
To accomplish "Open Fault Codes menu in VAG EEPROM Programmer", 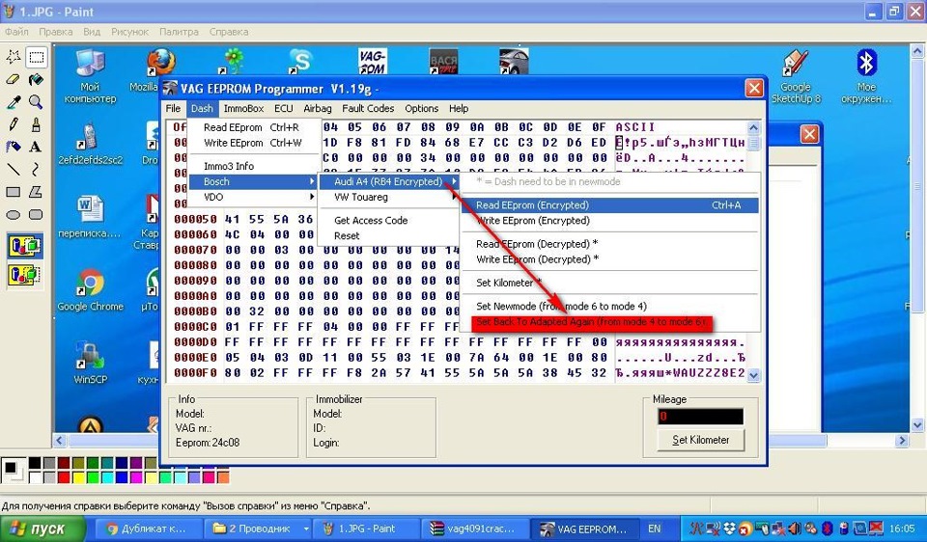I will coord(368,109).
